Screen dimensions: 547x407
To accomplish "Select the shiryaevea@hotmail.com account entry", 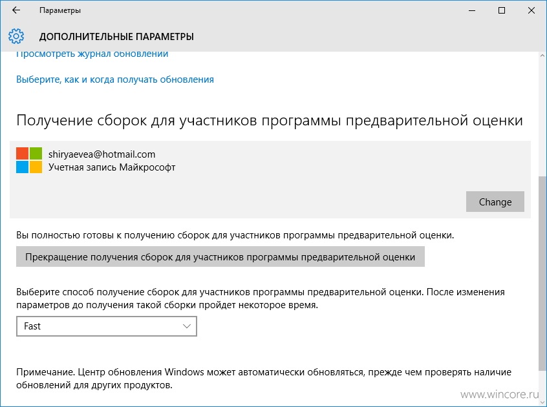I will pos(102,154).
